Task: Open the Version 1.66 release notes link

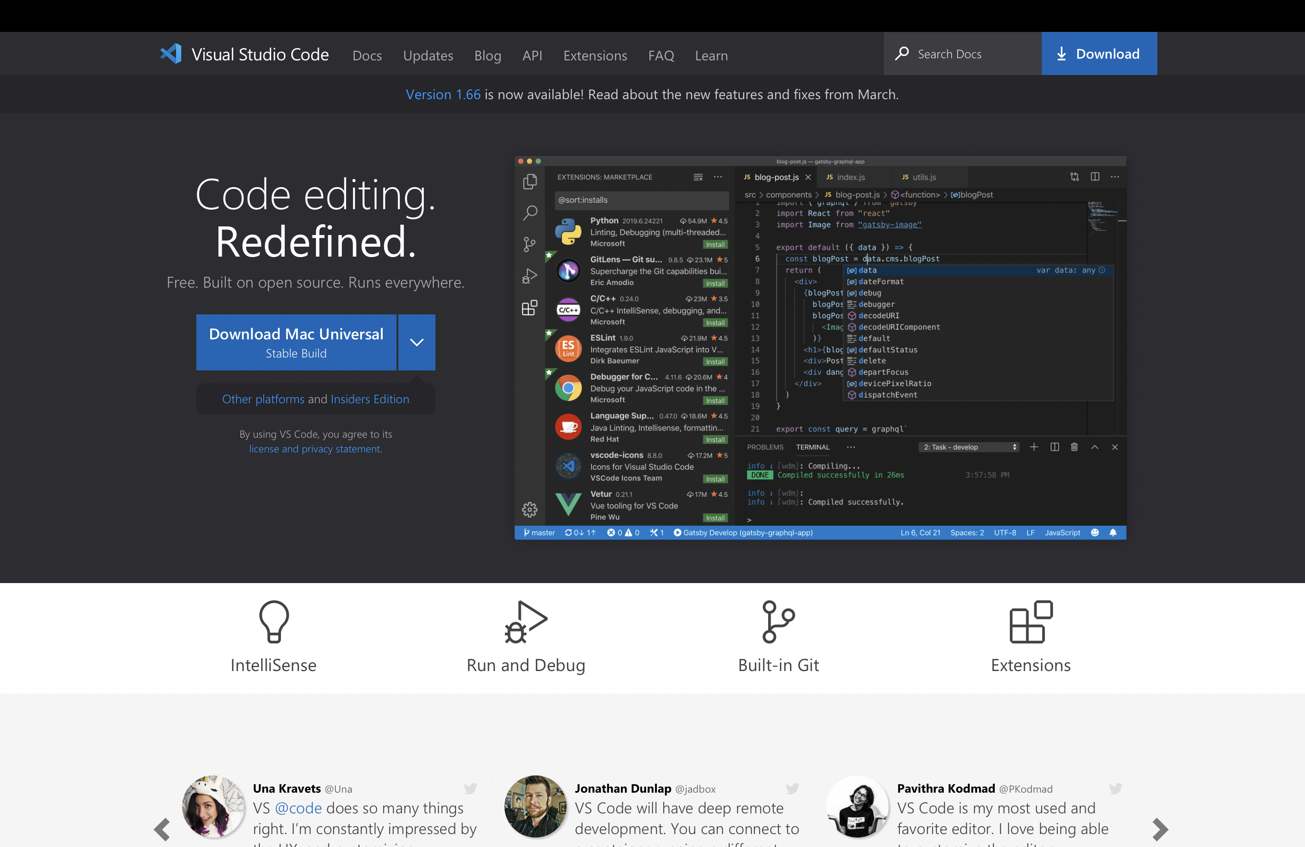Action: 443,94
